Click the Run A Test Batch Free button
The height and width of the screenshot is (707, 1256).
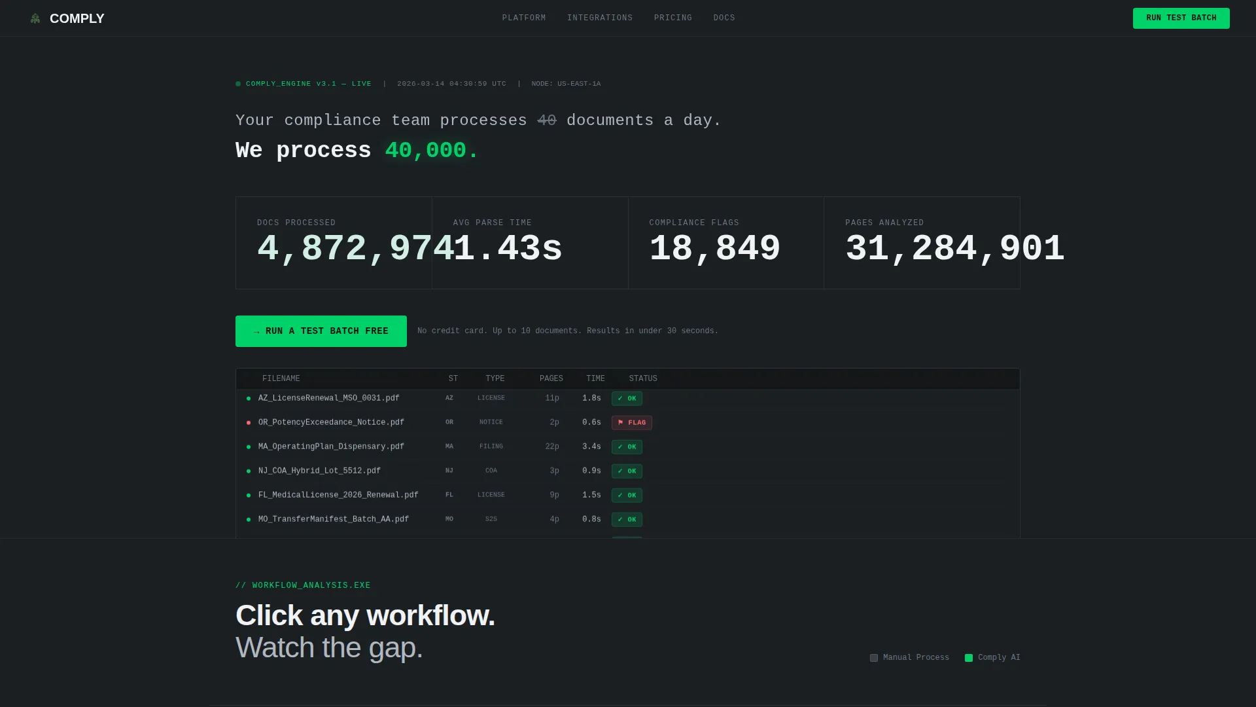tap(321, 331)
